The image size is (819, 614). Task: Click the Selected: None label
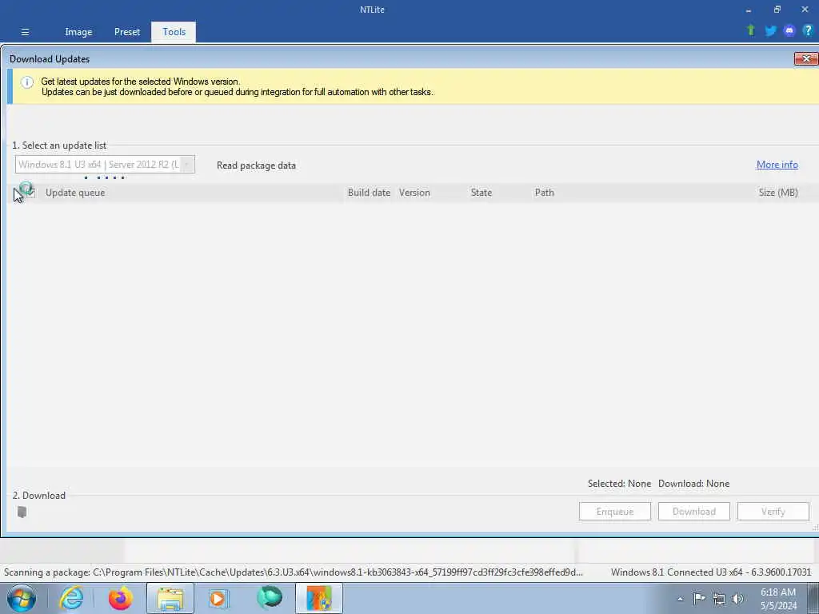(x=619, y=484)
